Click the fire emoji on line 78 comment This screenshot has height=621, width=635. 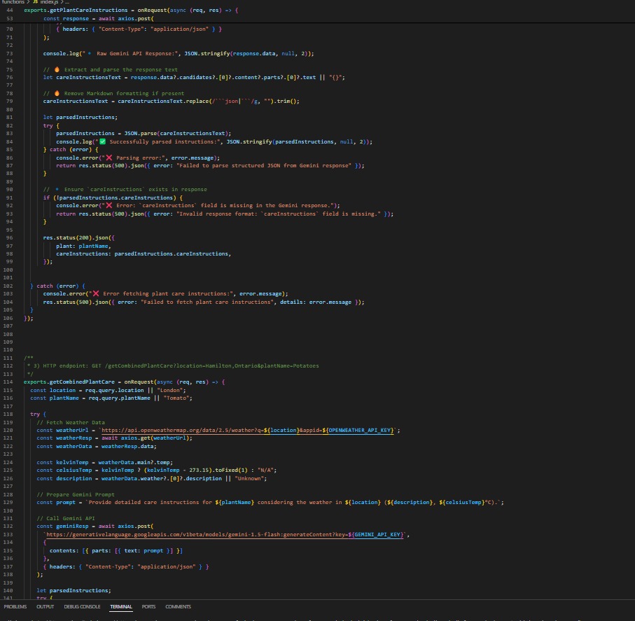(x=57, y=93)
